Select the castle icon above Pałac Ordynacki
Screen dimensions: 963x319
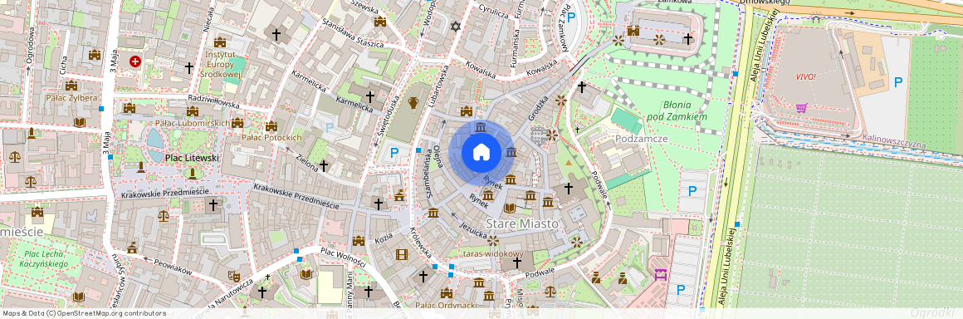447,293
